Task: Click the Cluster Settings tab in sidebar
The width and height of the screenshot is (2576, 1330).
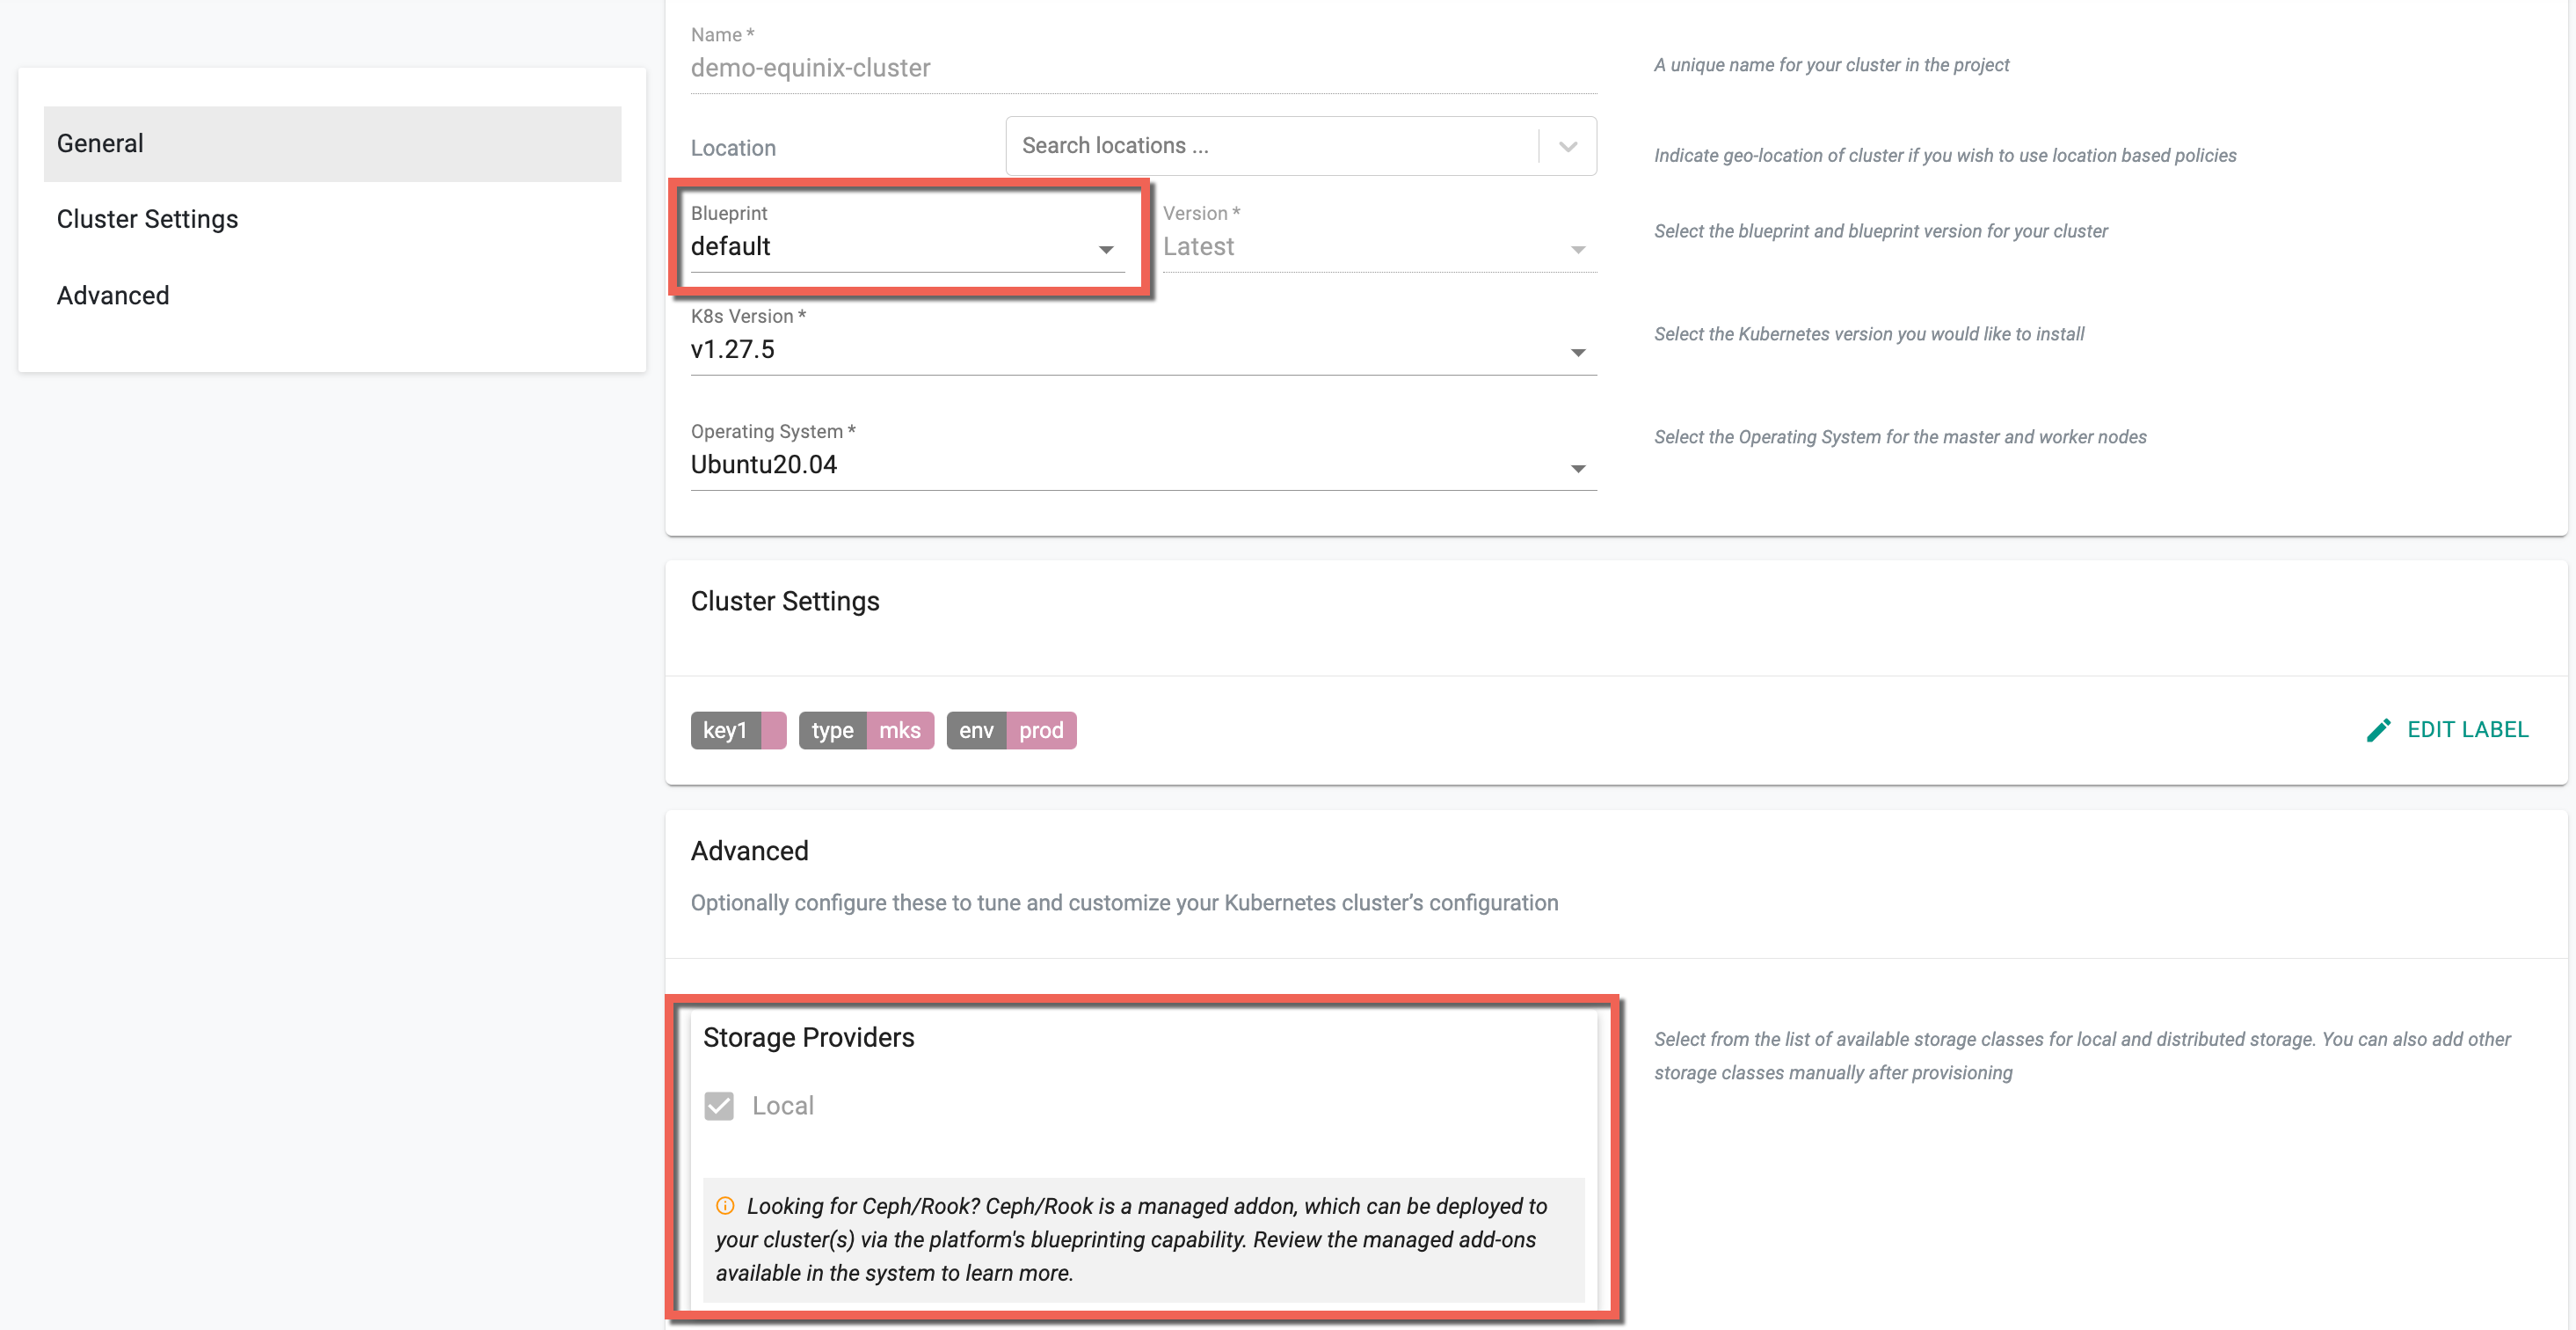Action: click(x=149, y=219)
